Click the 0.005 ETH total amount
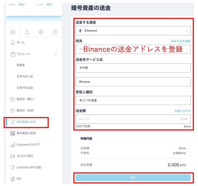198x186 pixels. pyautogui.click(x=177, y=165)
